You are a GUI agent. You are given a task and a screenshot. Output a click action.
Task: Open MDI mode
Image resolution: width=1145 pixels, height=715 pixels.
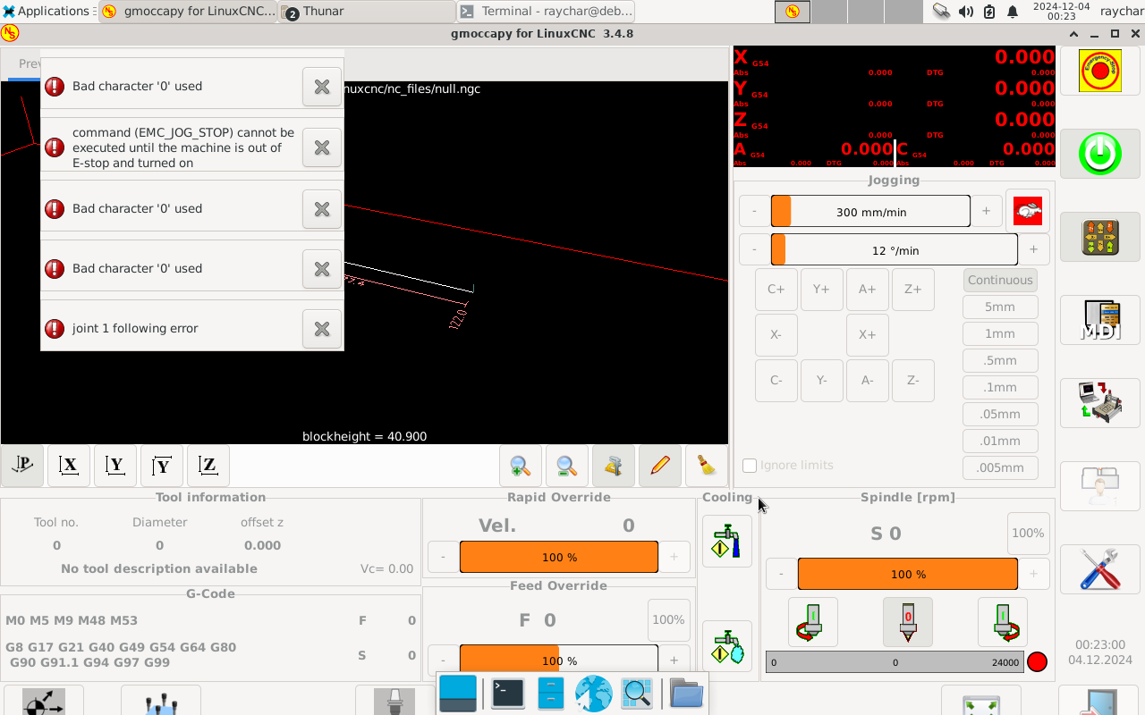click(x=1100, y=320)
